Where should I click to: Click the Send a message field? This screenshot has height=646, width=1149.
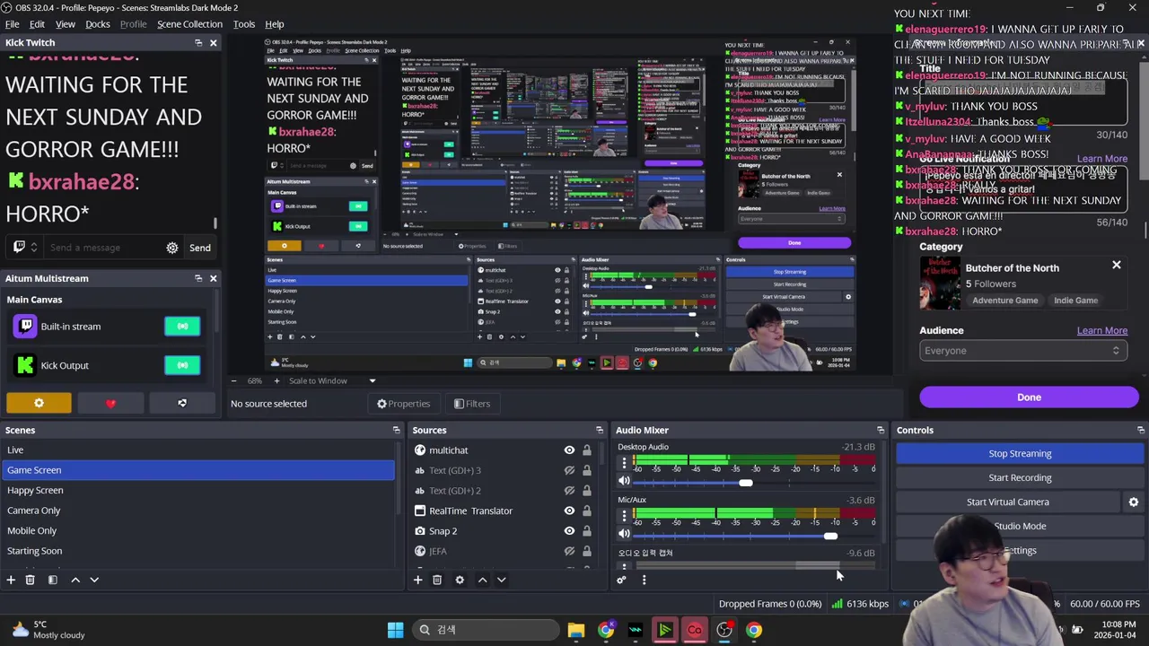click(103, 249)
